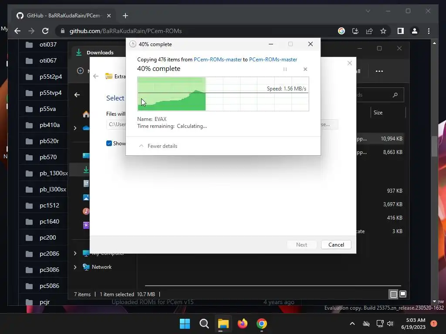Open Music in Explorer sidebar
Viewport: 446px width, 334px height.
pyautogui.click(x=86, y=211)
